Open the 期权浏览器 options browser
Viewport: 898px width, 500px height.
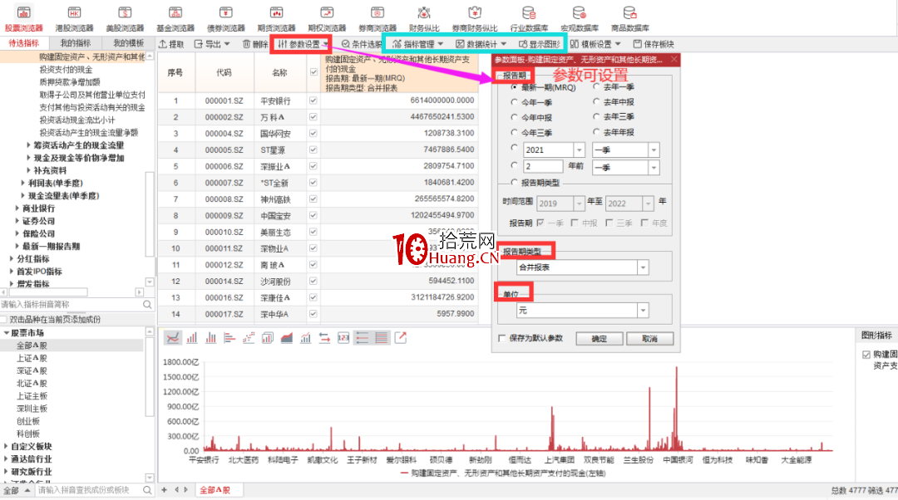(327, 18)
